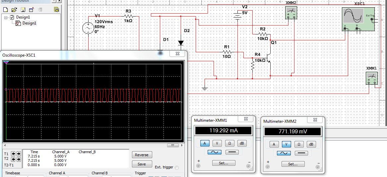Select ohmmeter mode on Multimeter-XMM2
Viewport: 387px width, 177px height.
(x=299, y=144)
